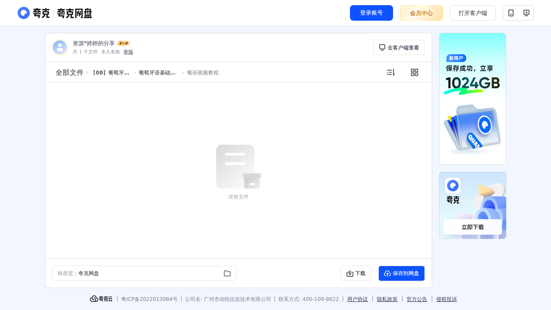
Task: Click the 夸克云 footer logo
Action: [101, 299]
